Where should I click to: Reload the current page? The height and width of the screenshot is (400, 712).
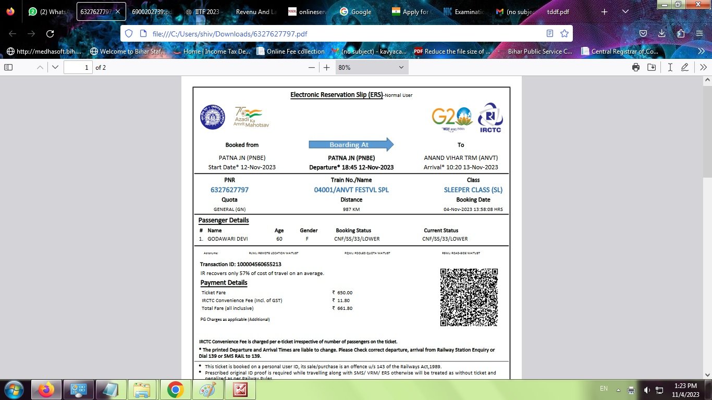[50, 33]
